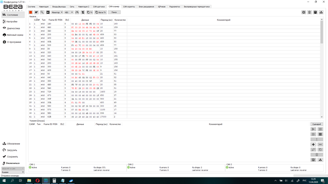
Task: Click the speedometer icon in the scanner toolbar
Action: [77, 12]
